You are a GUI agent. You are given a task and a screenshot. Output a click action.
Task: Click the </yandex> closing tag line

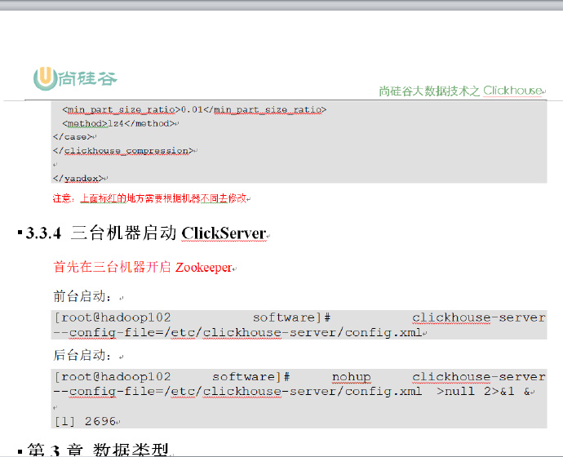[x=78, y=178]
